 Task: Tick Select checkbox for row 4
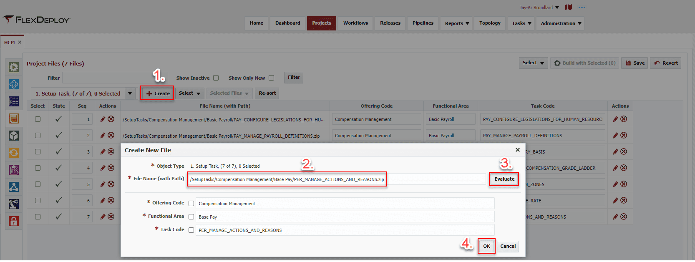(x=38, y=168)
